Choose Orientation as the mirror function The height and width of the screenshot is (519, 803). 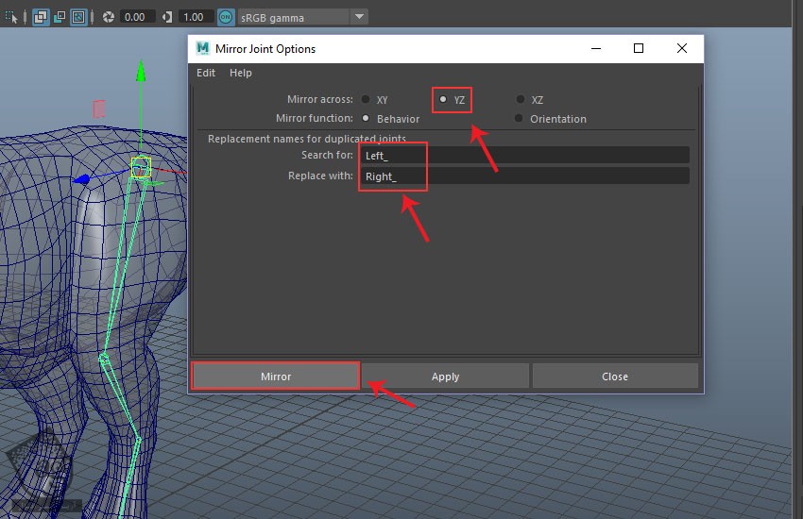click(520, 119)
